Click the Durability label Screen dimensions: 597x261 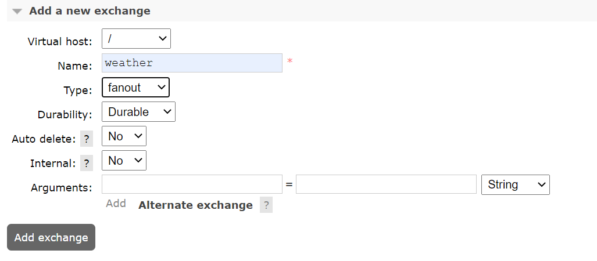[x=65, y=115]
